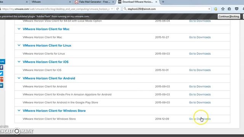The image size is (244, 137).
Task: Go to Downloads for Horizon Client for Mac
Action: click(200, 37)
